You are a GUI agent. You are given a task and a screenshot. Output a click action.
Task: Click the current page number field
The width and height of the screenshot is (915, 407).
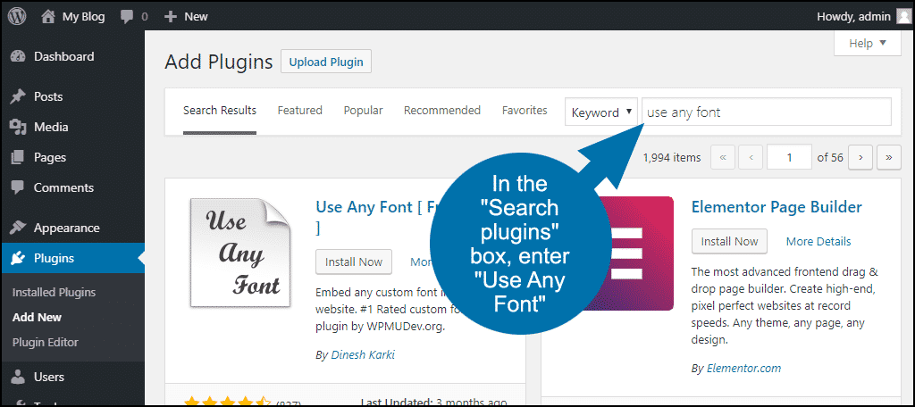tap(790, 157)
